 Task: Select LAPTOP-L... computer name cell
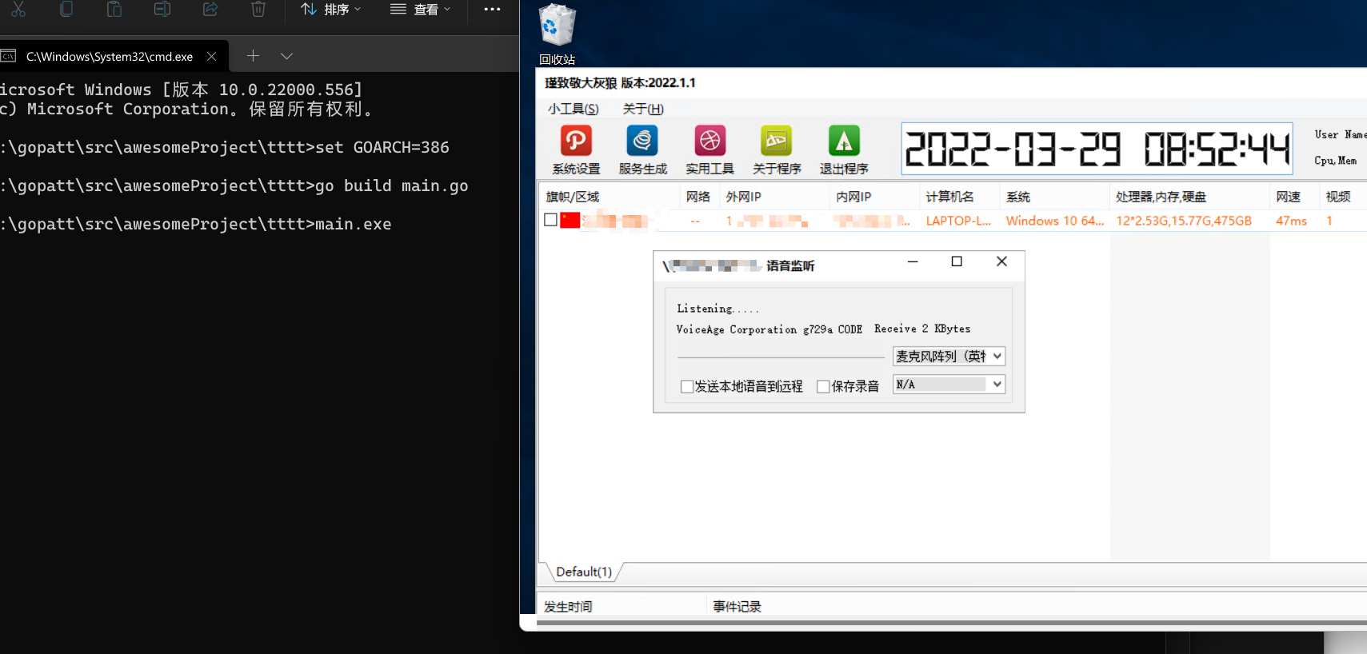pos(958,221)
